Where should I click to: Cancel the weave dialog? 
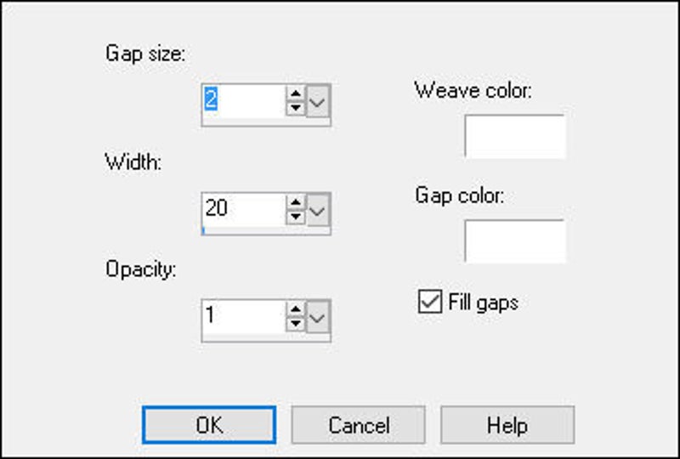pyautogui.click(x=358, y=425)
